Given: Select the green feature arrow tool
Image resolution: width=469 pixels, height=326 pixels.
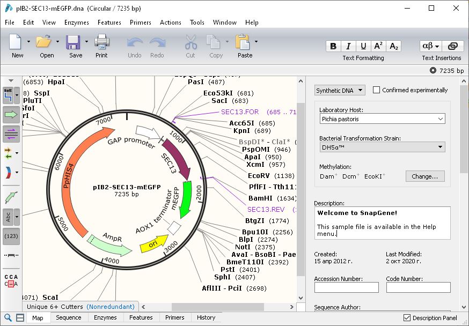Looking at the screenshot, I should [x=11, y=115].
